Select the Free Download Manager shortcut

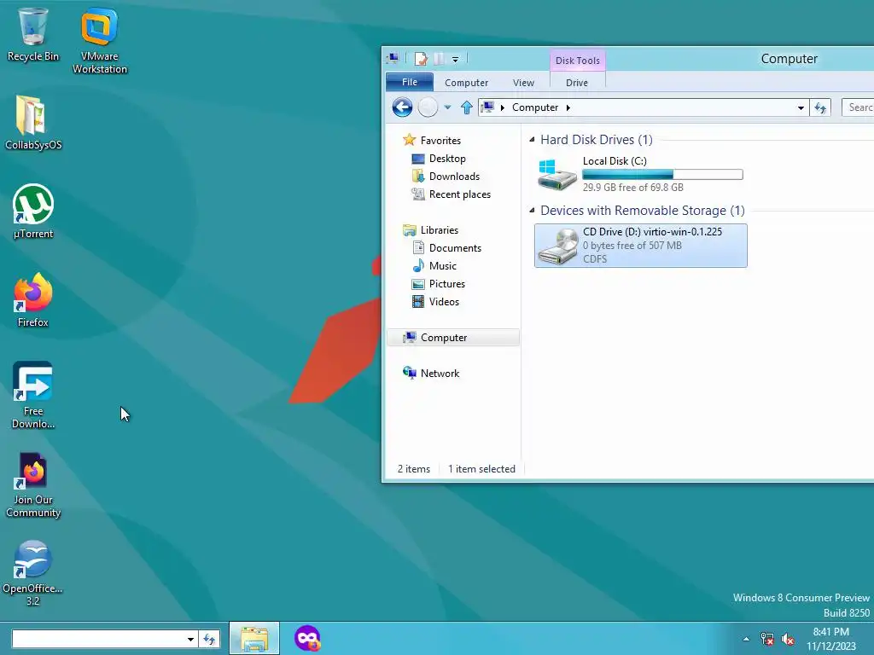coord(33,395)
